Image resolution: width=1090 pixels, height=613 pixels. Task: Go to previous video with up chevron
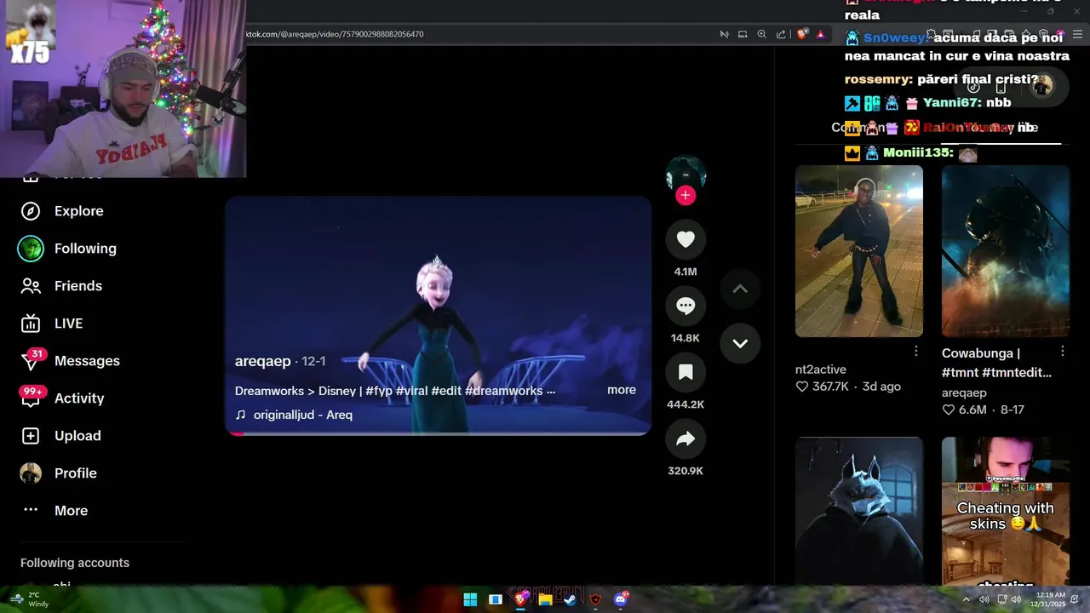tap(740, 289)
